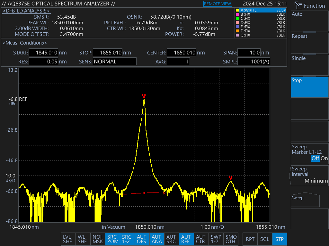Viewport: 329px width, 246px height.
Task: Click the WL SHF wavelength shift button
Action: [x=83, y=239]
